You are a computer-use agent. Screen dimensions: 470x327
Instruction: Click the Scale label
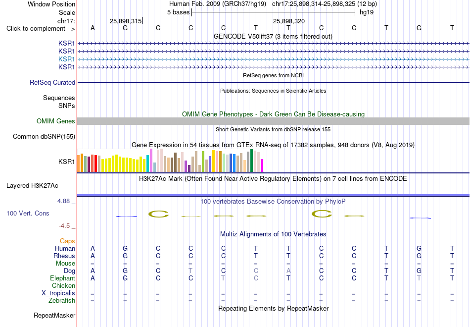pyautogui.click(x=67, y=12)
